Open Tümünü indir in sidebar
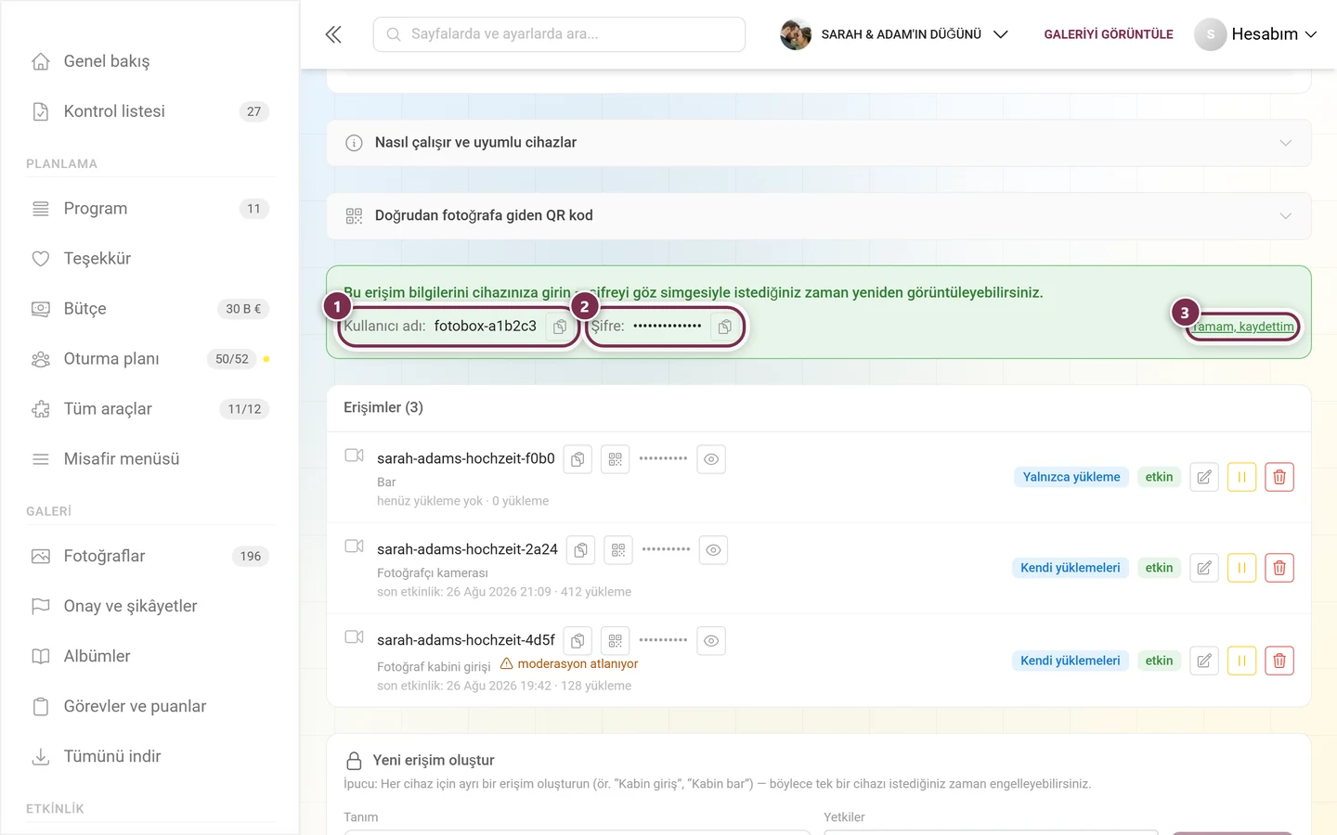Image resolution: width=1337 pixels, height=835 pixels. point(149,757)
